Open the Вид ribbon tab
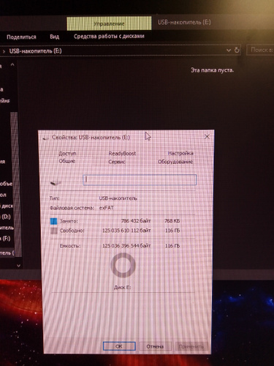Image resolution: width=274 pixels, height=366 pixels. click(x=55, y=37)
